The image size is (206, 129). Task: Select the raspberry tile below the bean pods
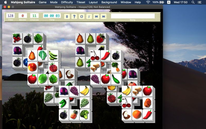53,67
